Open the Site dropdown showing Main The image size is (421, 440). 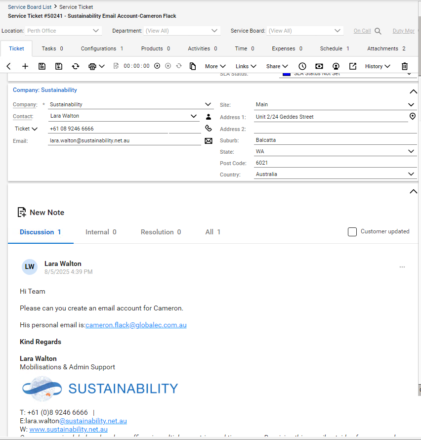pyautogui.click(x=411, y=105)
